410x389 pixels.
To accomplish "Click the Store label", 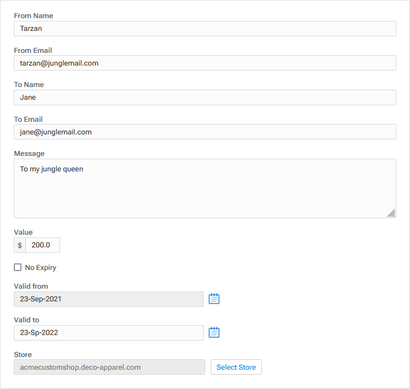I will click(23, 354).
